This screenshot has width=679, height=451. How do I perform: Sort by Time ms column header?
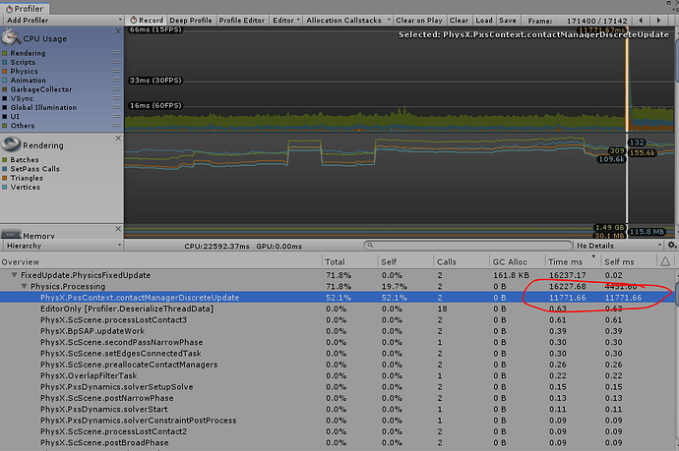tap(571, 261)
